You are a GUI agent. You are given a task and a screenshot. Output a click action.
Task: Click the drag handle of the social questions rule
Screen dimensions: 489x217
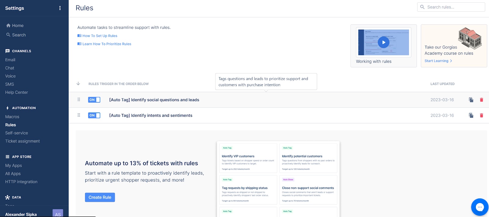(x=79, y=100)
